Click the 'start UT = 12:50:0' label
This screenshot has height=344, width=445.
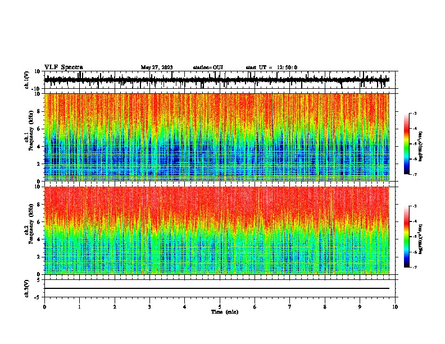[271, 67]
